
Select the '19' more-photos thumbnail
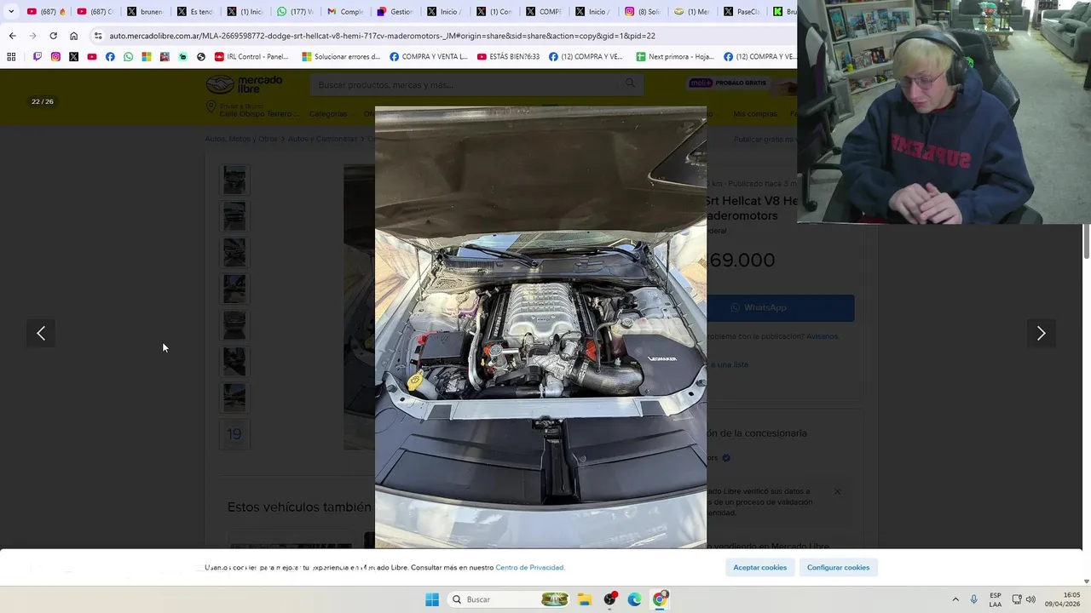click(x=234, y=434)
